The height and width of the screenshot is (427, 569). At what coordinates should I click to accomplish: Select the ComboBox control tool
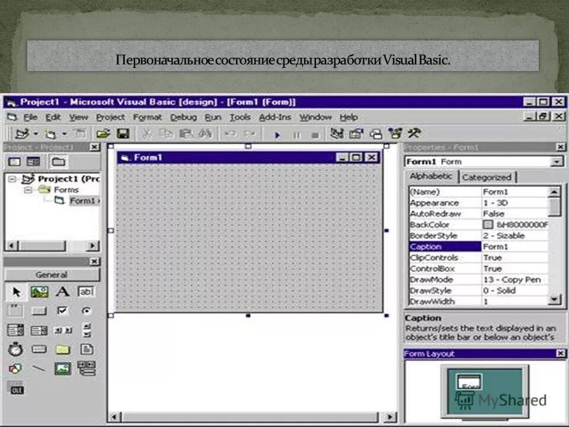click(15, 330)
